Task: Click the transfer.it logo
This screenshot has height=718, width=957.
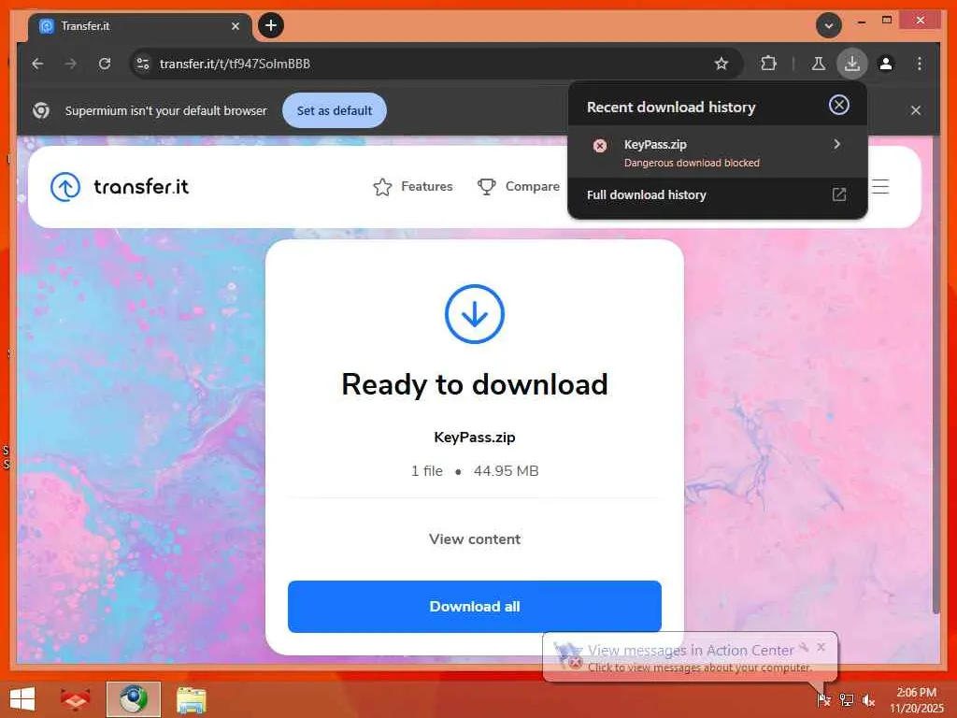Action: click(x=120, y=186)
